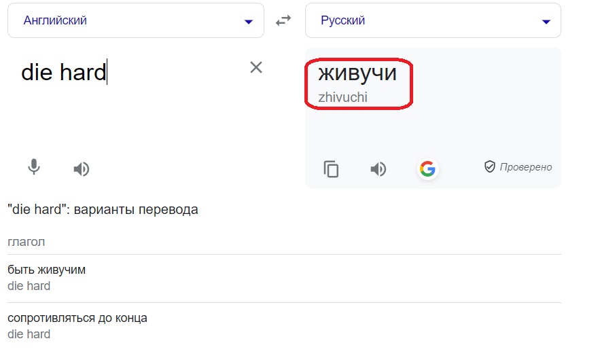Choose the variant 'сопротивляться до конца'

(x=77, y=318)
